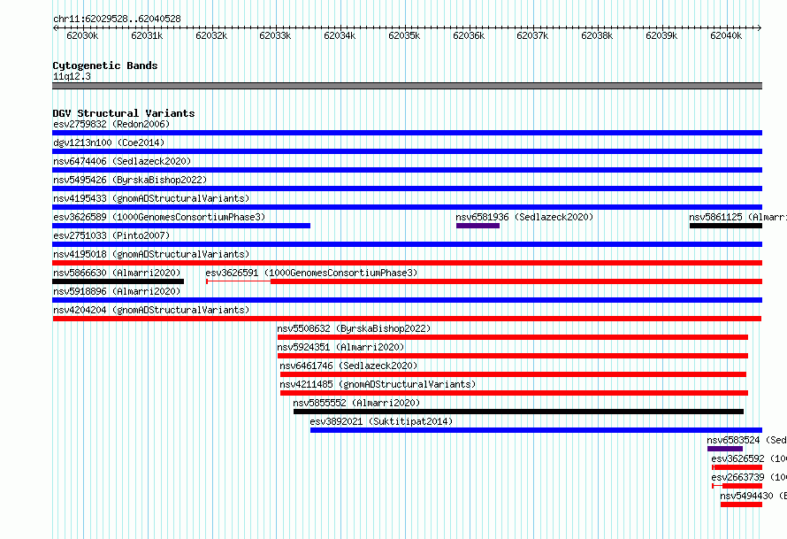The height and width of the screenshot is (539, 787).
Task: Open esv2751033 (Pinto2007) label
Action: pos(111,235)
